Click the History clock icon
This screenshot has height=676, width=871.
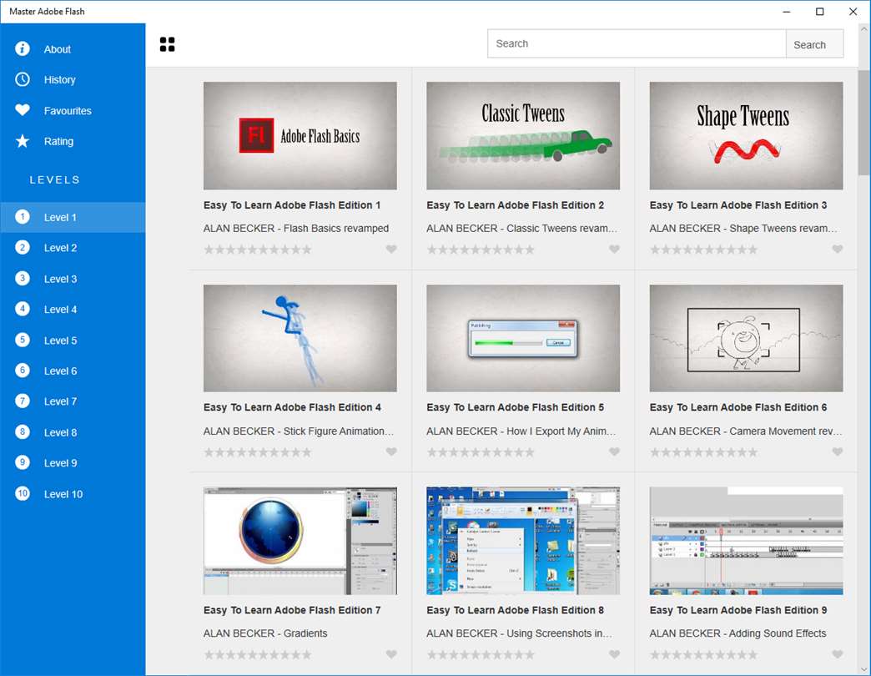coord(23,79)
